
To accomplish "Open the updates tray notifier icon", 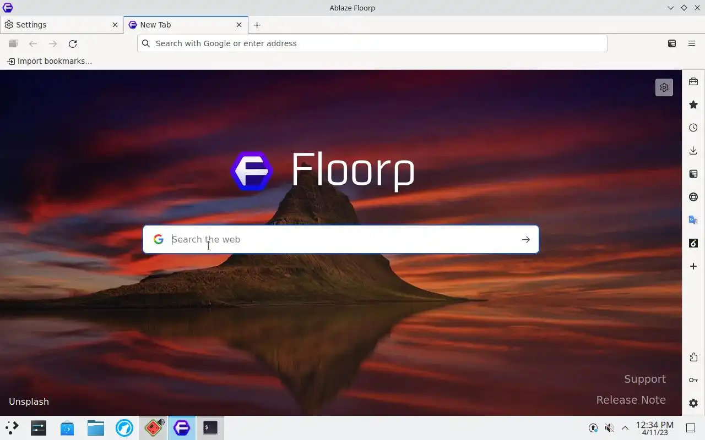I will click(x=593, y=428).
